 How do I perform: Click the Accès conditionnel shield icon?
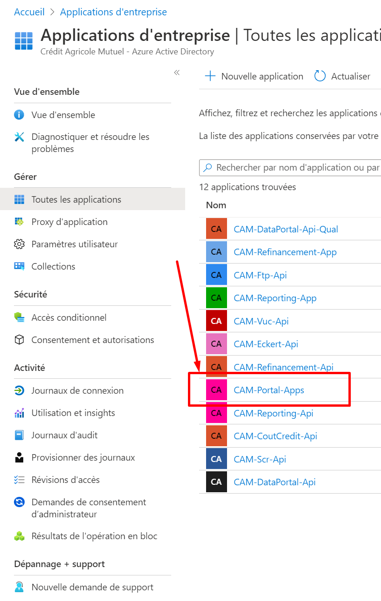point(19,317)
